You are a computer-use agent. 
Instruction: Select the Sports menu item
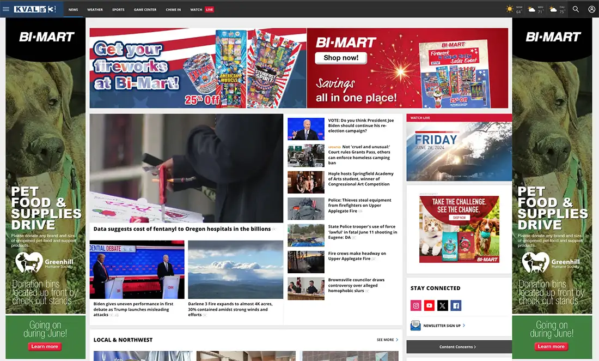pos(118,10)
